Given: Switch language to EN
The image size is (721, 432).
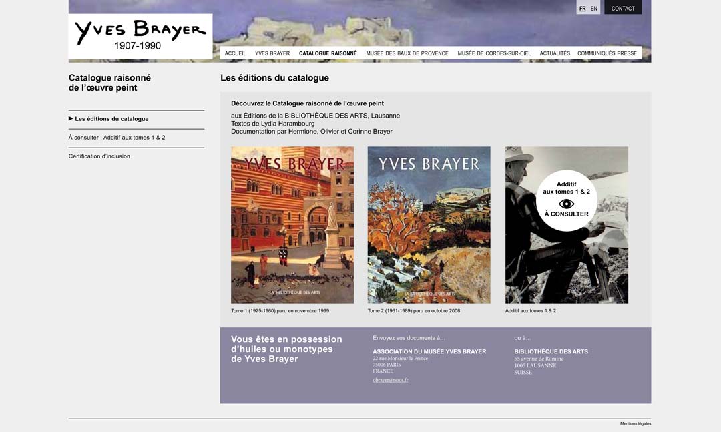Looking at the screenshot, I should tap(594, 8).
